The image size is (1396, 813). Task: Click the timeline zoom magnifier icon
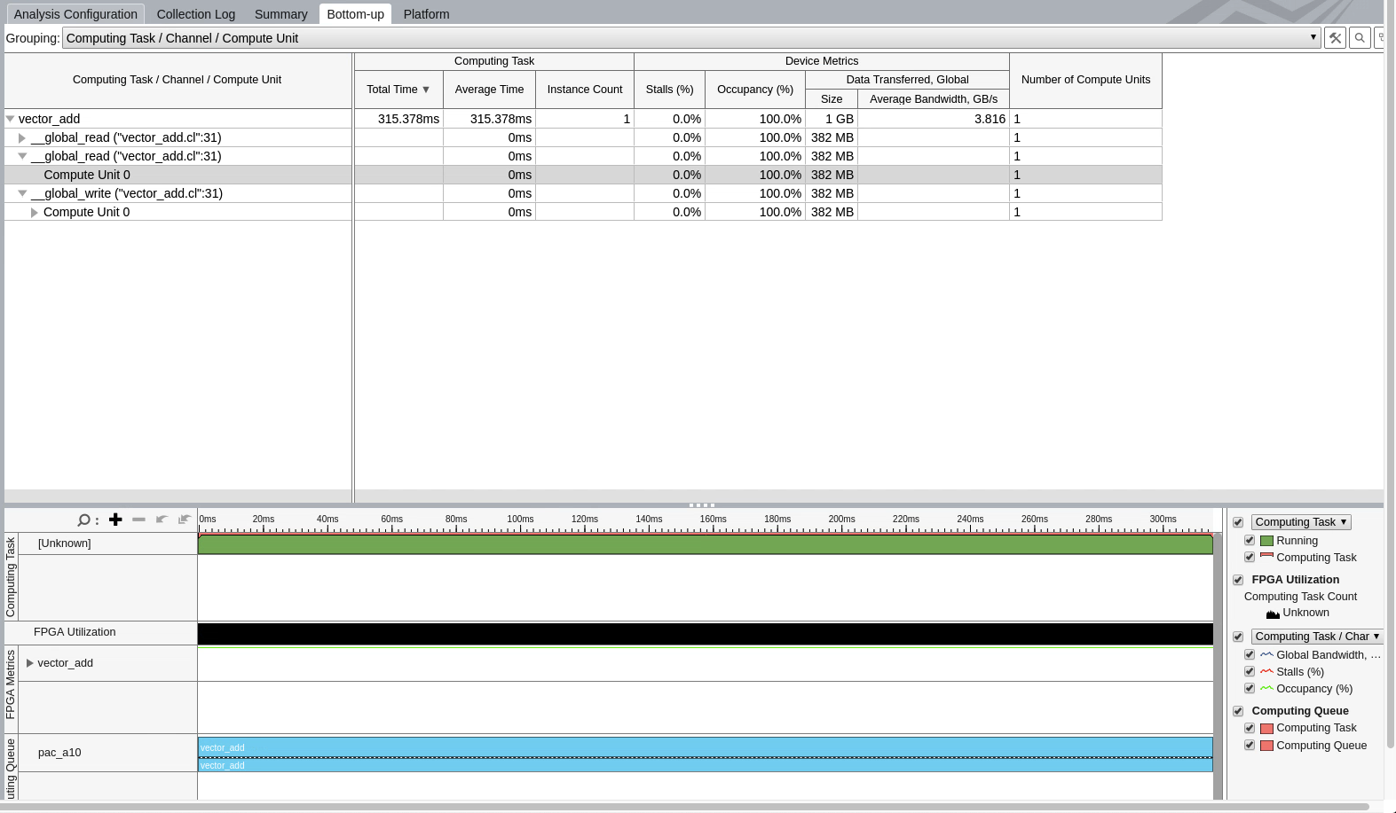(x=83, y=520)
